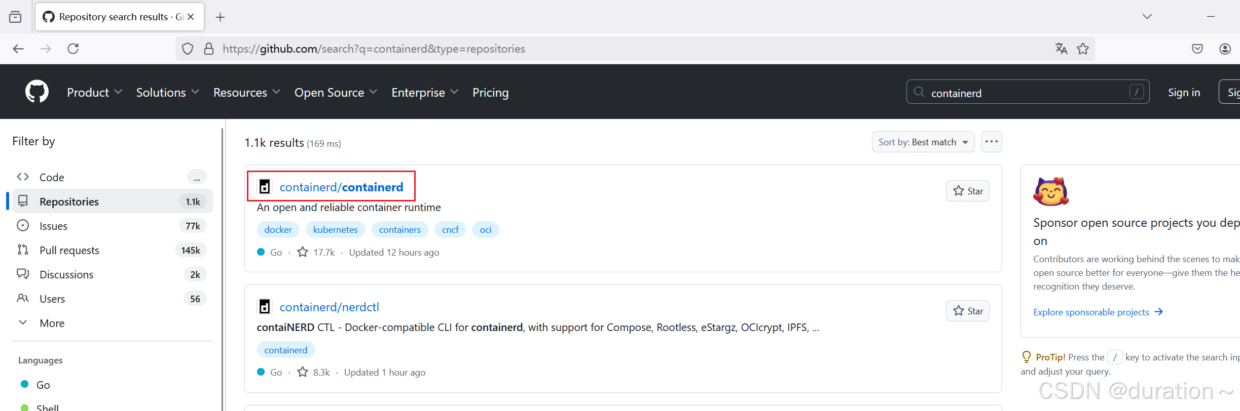The height and width of the screenshot is (411, 1240).
Task: Click the ellipsis badge next to Code
Action: coord(197,177)
